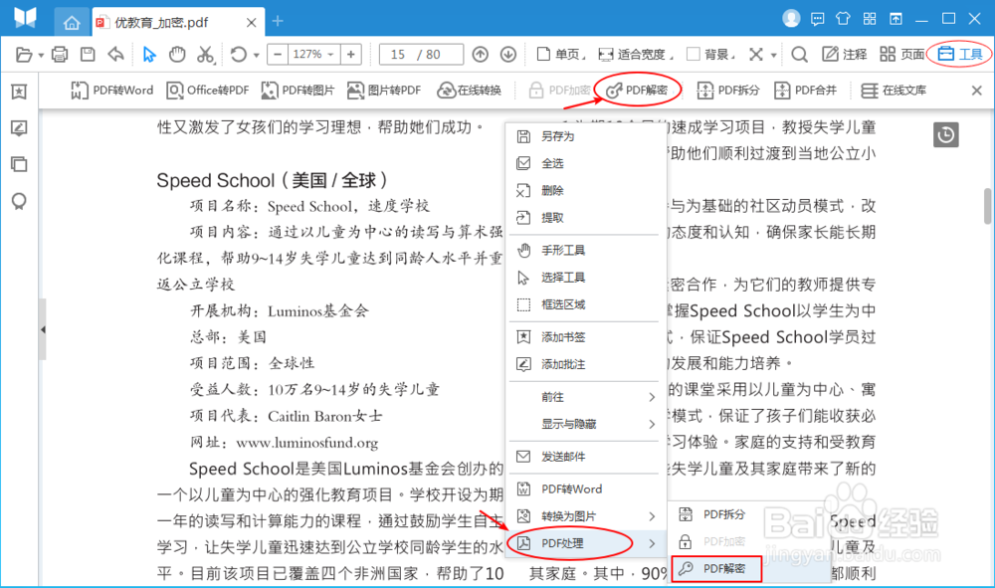
Task: Open the 工具 tools tab
Action: 960,54
